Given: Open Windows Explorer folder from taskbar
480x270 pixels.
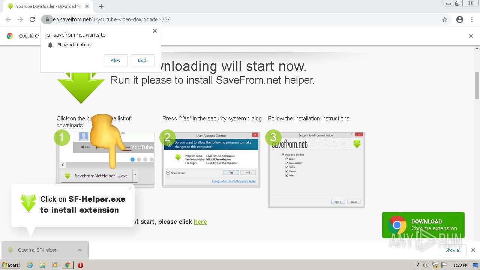Looking at the screenshot, I should [42, 265].
